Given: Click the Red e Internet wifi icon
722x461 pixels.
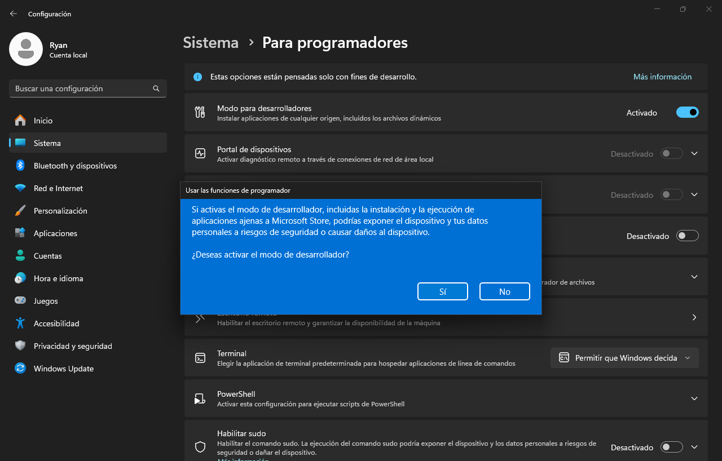Looking at the screenshot, I should point(20,188).
